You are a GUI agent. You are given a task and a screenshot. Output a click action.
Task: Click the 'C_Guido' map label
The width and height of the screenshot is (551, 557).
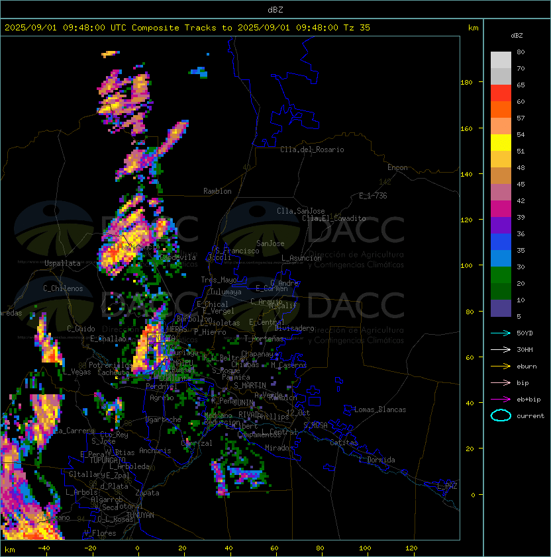[81, 329]
